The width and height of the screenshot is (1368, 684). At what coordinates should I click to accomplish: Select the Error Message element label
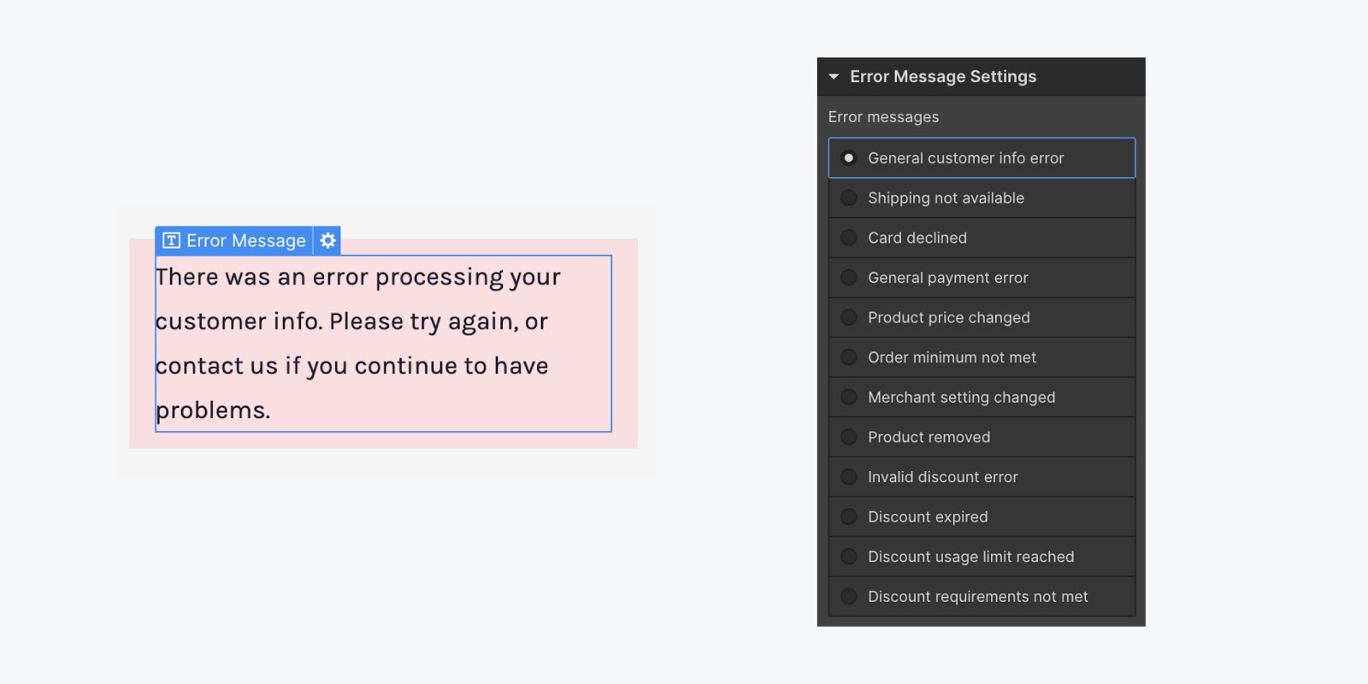245,241
